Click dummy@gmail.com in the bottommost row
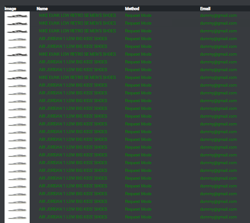The width and height of the screenshot is (250, 223). (218, 217)
